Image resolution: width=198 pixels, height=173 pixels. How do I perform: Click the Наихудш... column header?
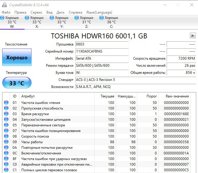(127, 96)
